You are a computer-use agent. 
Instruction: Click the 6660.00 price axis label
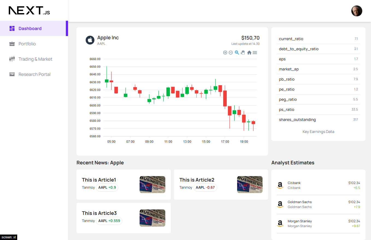click(x=95, y=59)
